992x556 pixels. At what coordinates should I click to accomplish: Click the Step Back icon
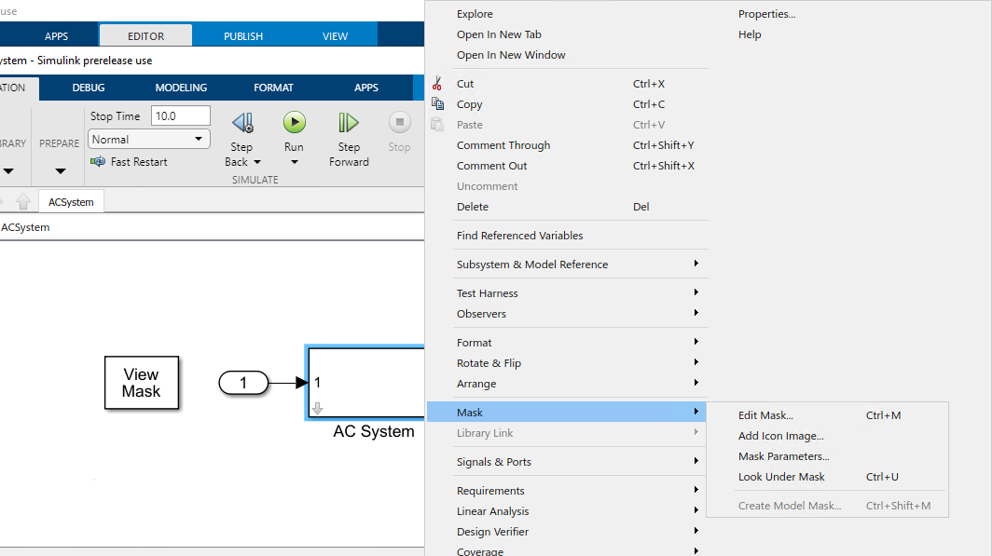click(x=241, y=122)
